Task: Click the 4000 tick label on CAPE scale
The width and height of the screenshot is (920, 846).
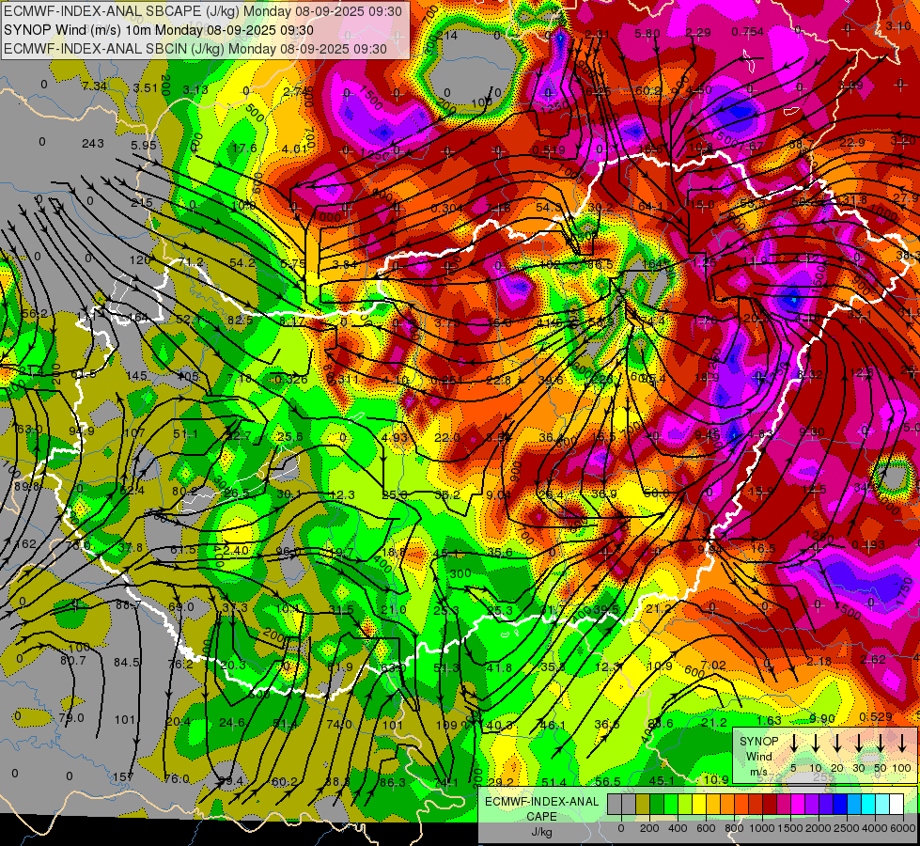Action: point(876,828)
